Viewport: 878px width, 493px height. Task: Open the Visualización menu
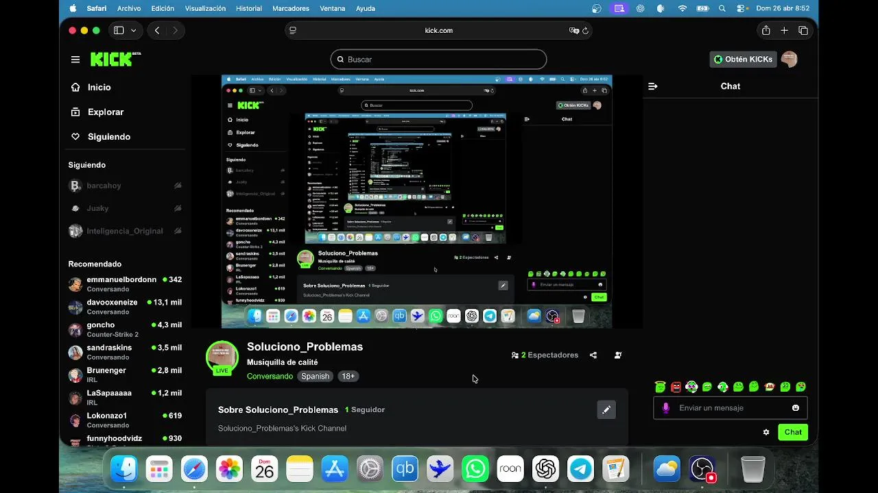pos(205,8)
